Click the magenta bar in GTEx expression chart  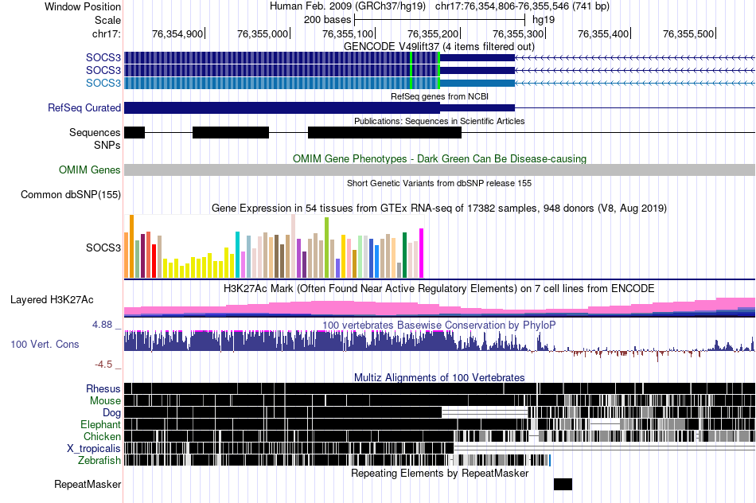[422, 253]
